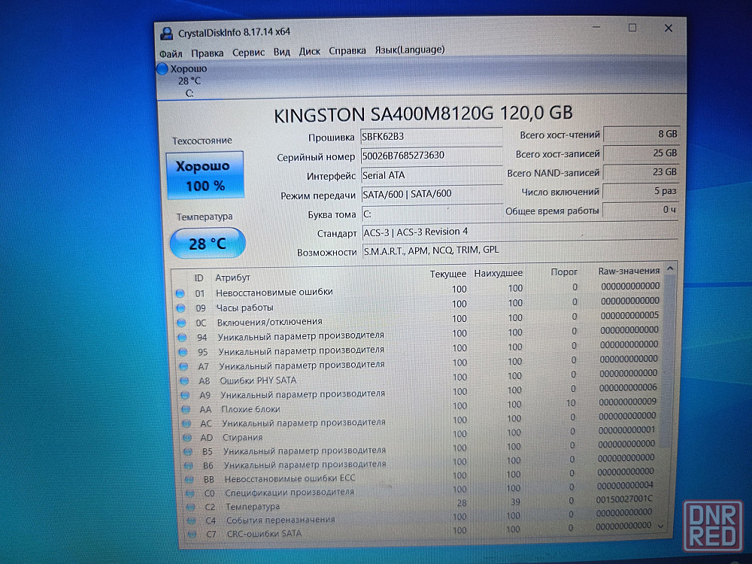Click the status dot for attribute 94
Image resolution: width=752 pixels, height=564 pixels.
pyautogui.click(x=182, y=337)
